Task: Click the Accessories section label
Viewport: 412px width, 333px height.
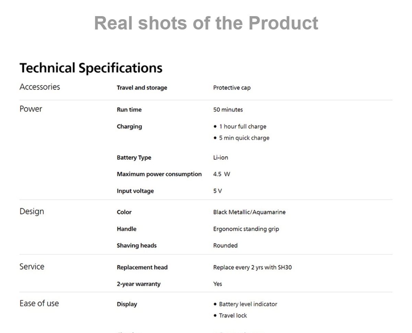Action: (x=40, y=87)
